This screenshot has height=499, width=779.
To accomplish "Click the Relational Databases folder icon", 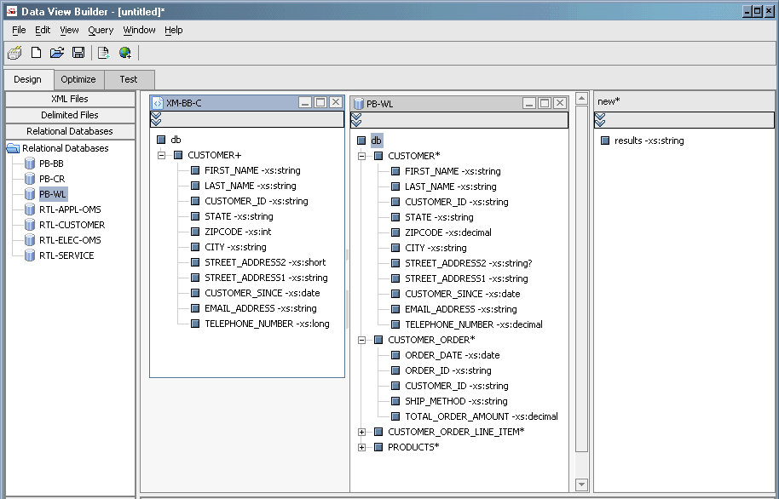I will 13,148.
